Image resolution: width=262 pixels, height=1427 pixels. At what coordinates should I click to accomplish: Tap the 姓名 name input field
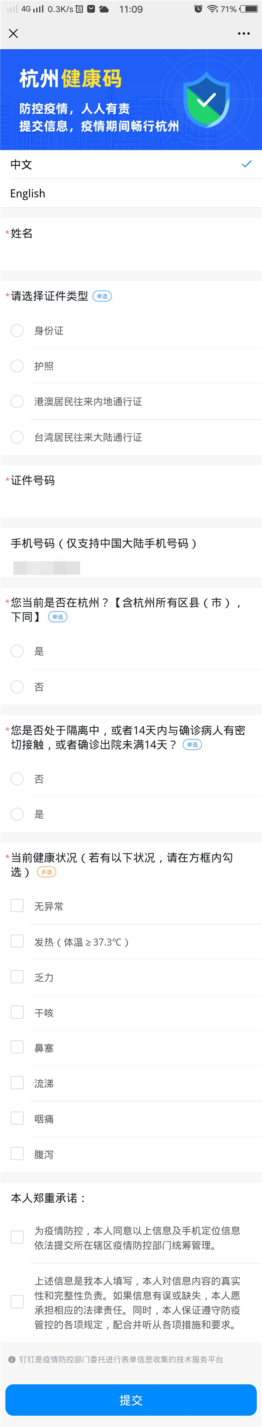[131, 254]
